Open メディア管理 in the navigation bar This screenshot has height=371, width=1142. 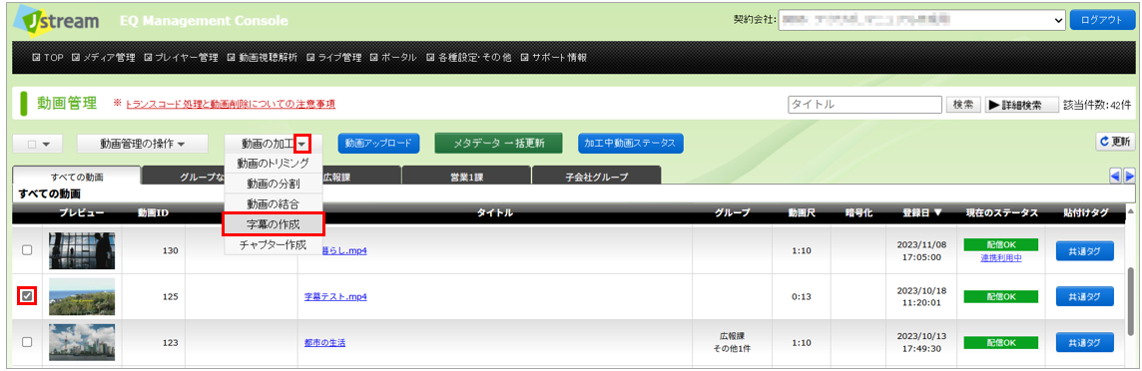(x=104, y=58)
